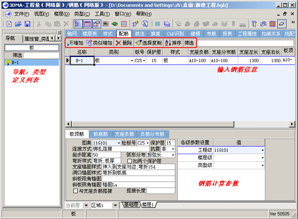Click the 搭接长度 input field
Viewport: 298px width, 219px height.
[161, 191]
